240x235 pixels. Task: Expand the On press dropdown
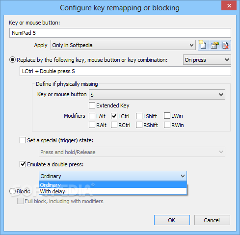click(x=207, y=60)
